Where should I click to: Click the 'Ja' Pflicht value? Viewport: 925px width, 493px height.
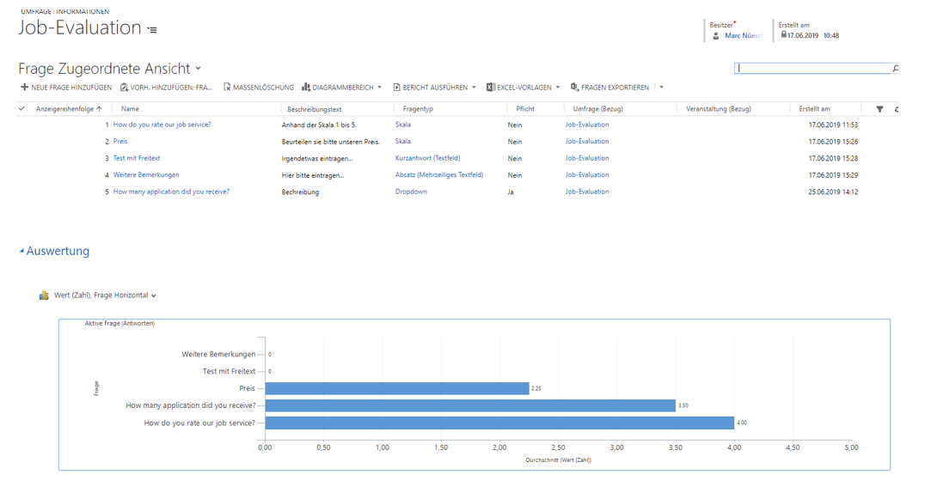[511, 192]
